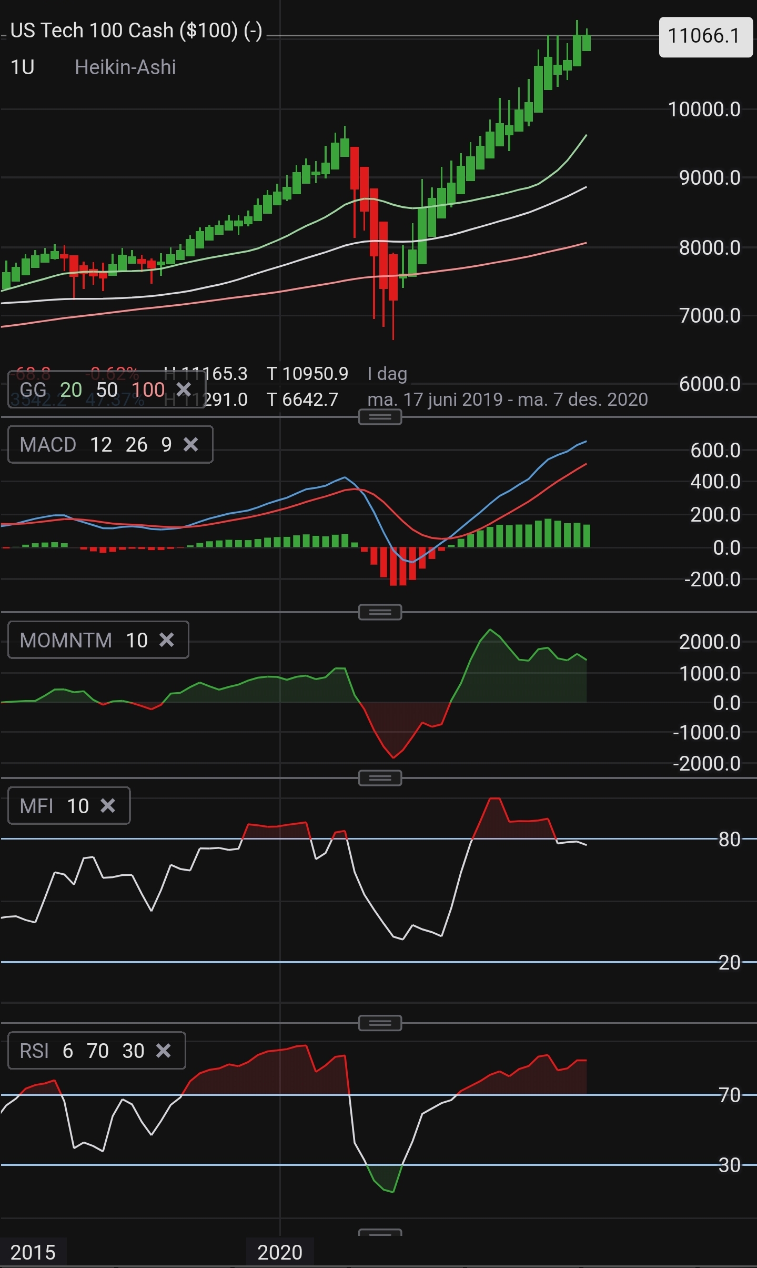Screen dimensions: 757x1268
Task: Open US Tech 100 Cash instrument title
Action: 136,31
